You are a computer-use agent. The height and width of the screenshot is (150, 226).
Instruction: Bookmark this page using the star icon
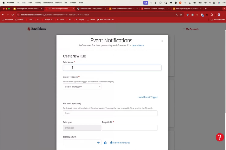click(x=181, y=15)
